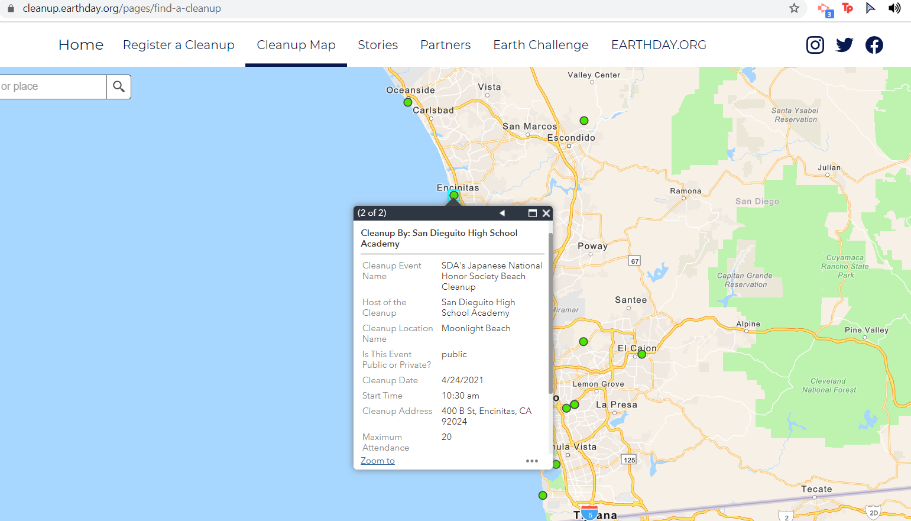The image size is (911, 521).
Task: Click the popup vertical scrollbar
Action: point(550,313)
